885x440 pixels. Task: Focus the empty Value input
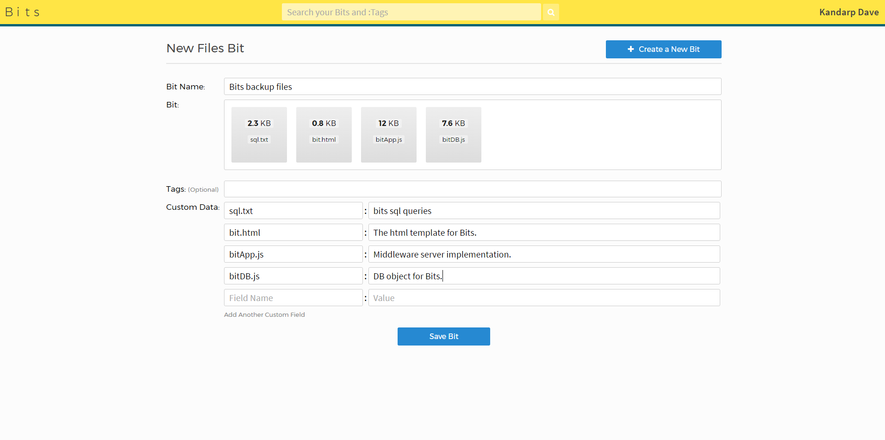[544, 298]
